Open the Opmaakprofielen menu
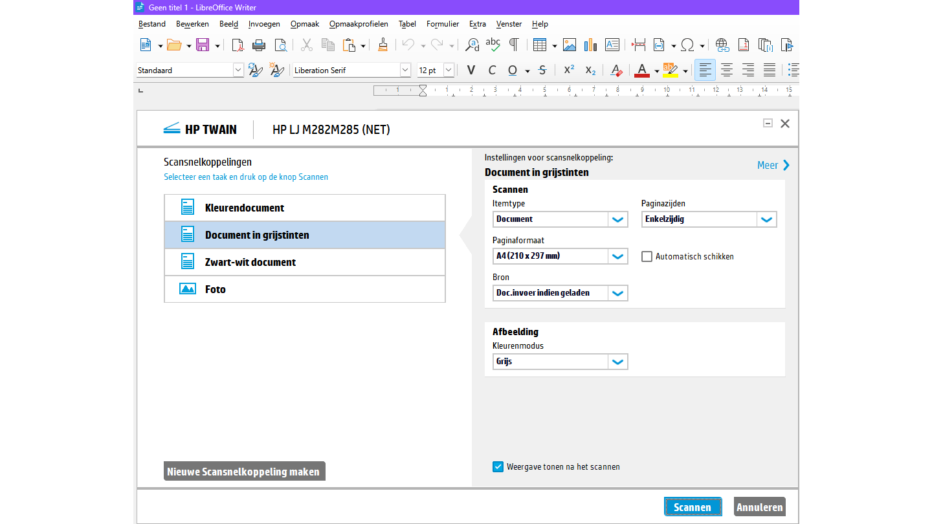Screen dimensions: 932x524 358,24
